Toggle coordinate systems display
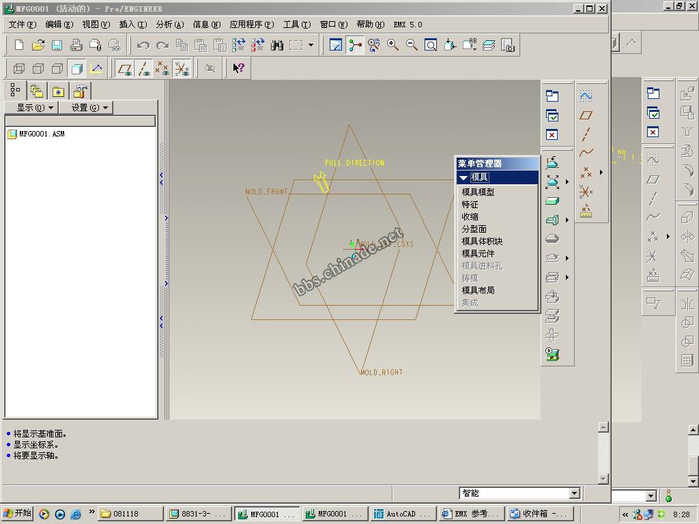This screenshot has width=699, height=524. coord(182,68)
